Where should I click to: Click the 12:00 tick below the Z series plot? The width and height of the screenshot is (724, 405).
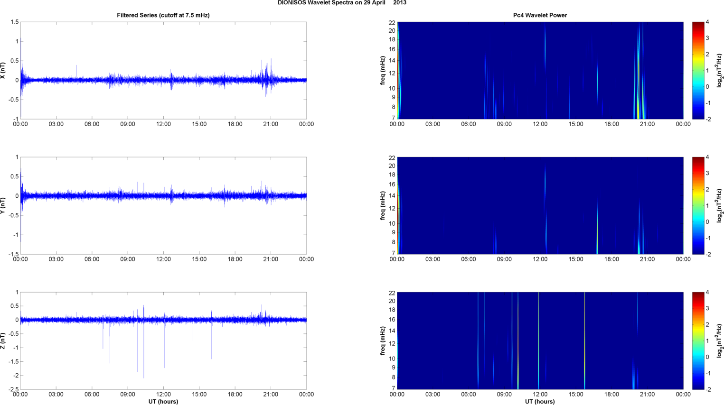[163, 394]
